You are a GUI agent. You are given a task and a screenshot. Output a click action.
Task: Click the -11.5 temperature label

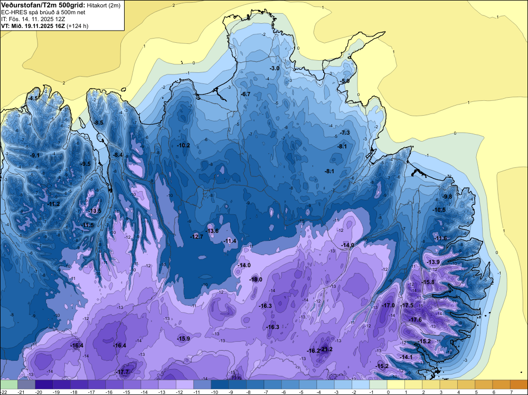tap(88, 225)
